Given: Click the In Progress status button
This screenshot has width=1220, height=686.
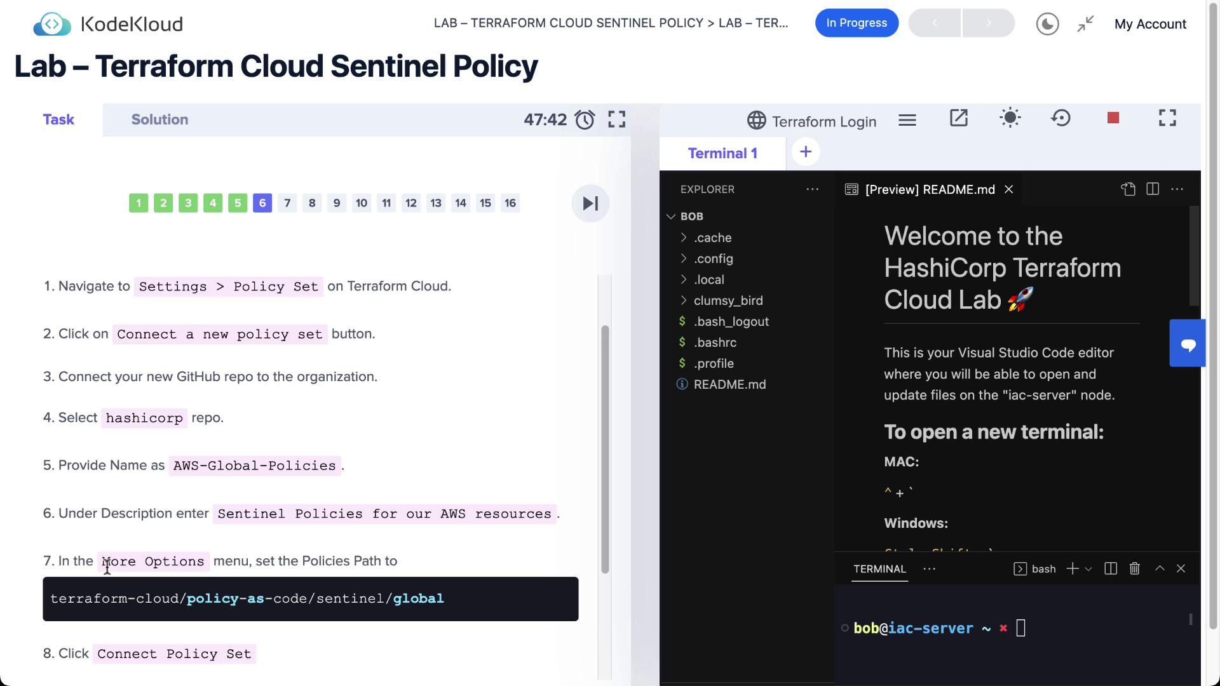Looking at the screenshot, I should click(856, 23).
